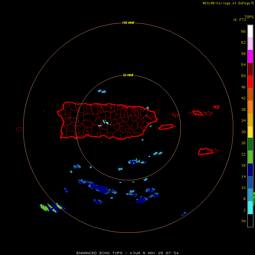Screen dimensions: 255x255
Task: Pick the yellow 34 kft legend swatch
Action: point(250,132)
